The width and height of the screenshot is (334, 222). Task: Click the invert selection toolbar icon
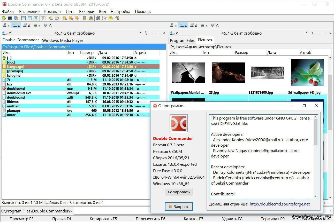coord(77,18)
